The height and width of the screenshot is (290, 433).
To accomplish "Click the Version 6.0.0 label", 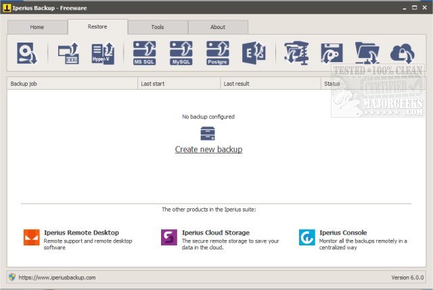I will tap(407, 278).
